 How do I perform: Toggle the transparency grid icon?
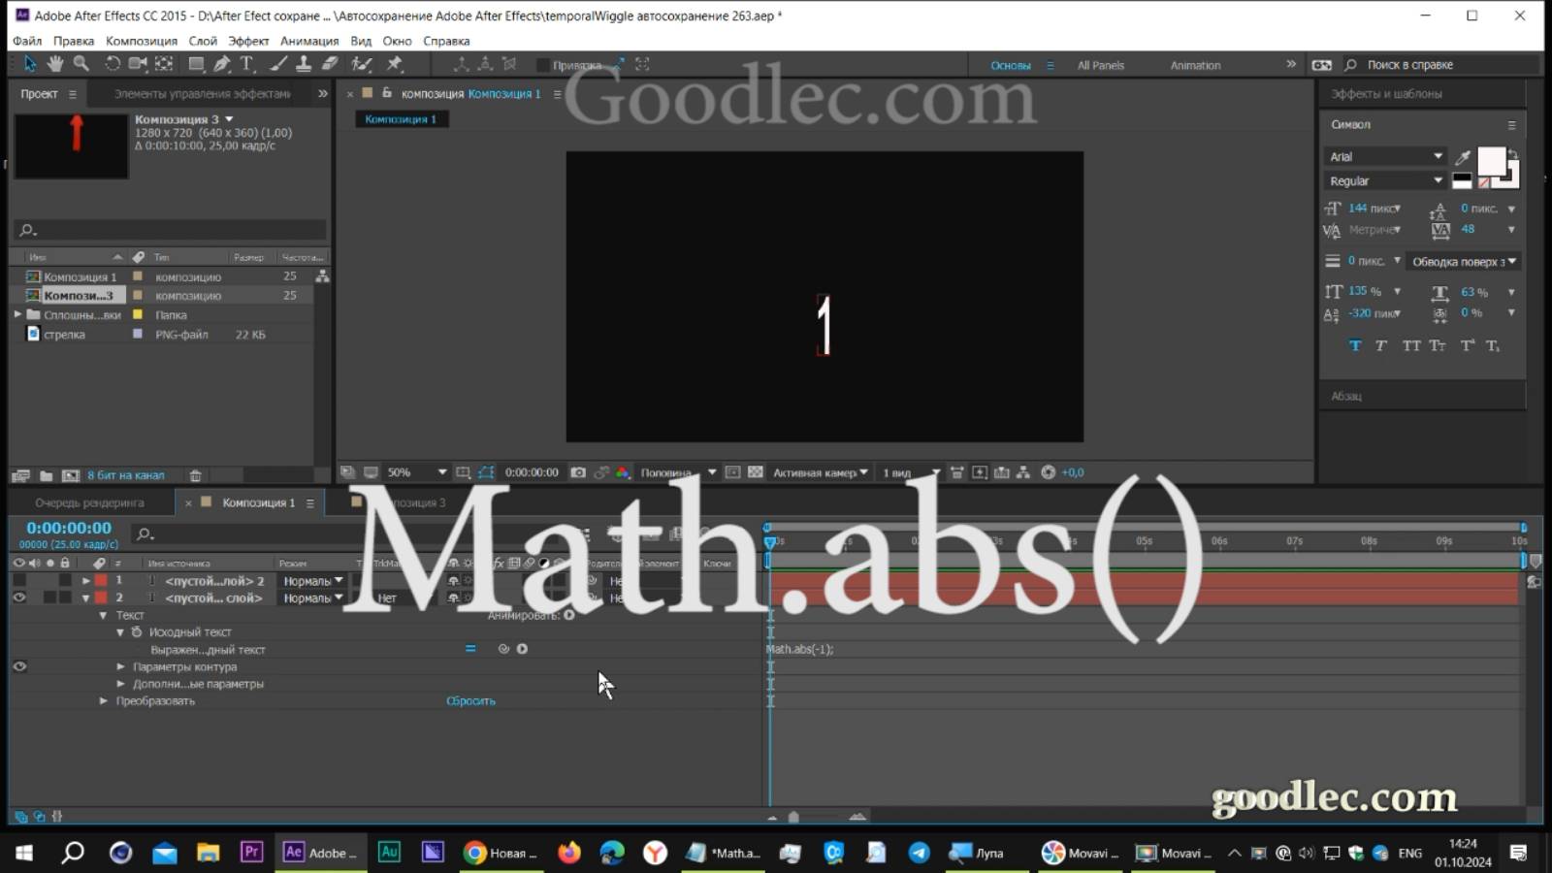click(756, 472)
